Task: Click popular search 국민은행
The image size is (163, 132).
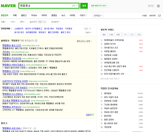Action: coord(108,127)
